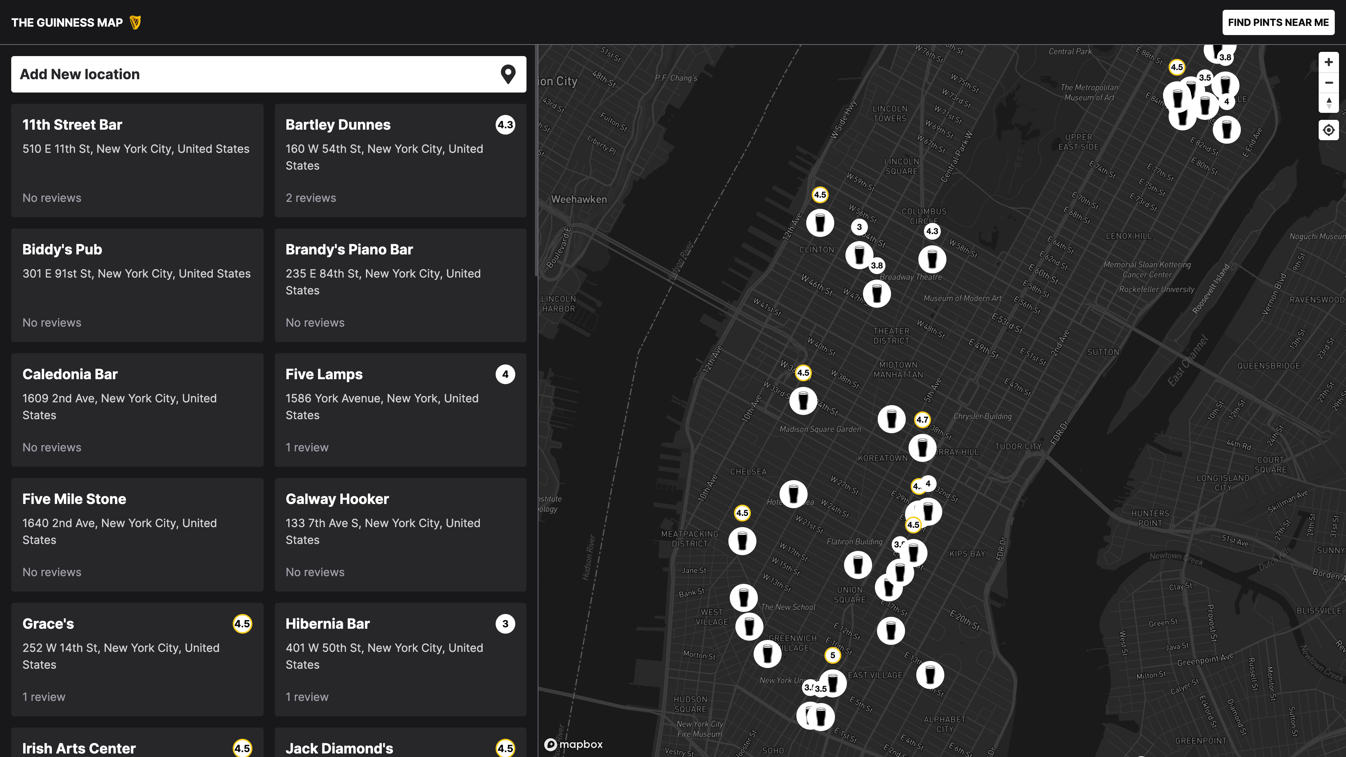This screenshot has height=757, width=1346.
Task: Click the pint marker near Morton St
Action: (x=767, y=654)
